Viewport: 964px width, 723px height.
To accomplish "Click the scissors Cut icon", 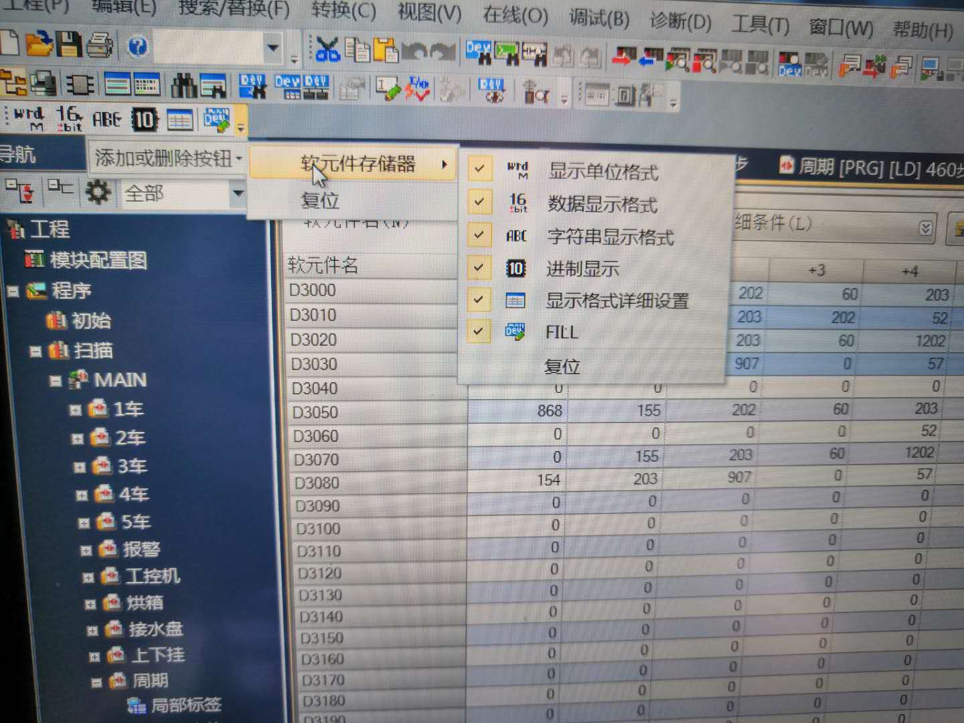I will tap(327, 49).
